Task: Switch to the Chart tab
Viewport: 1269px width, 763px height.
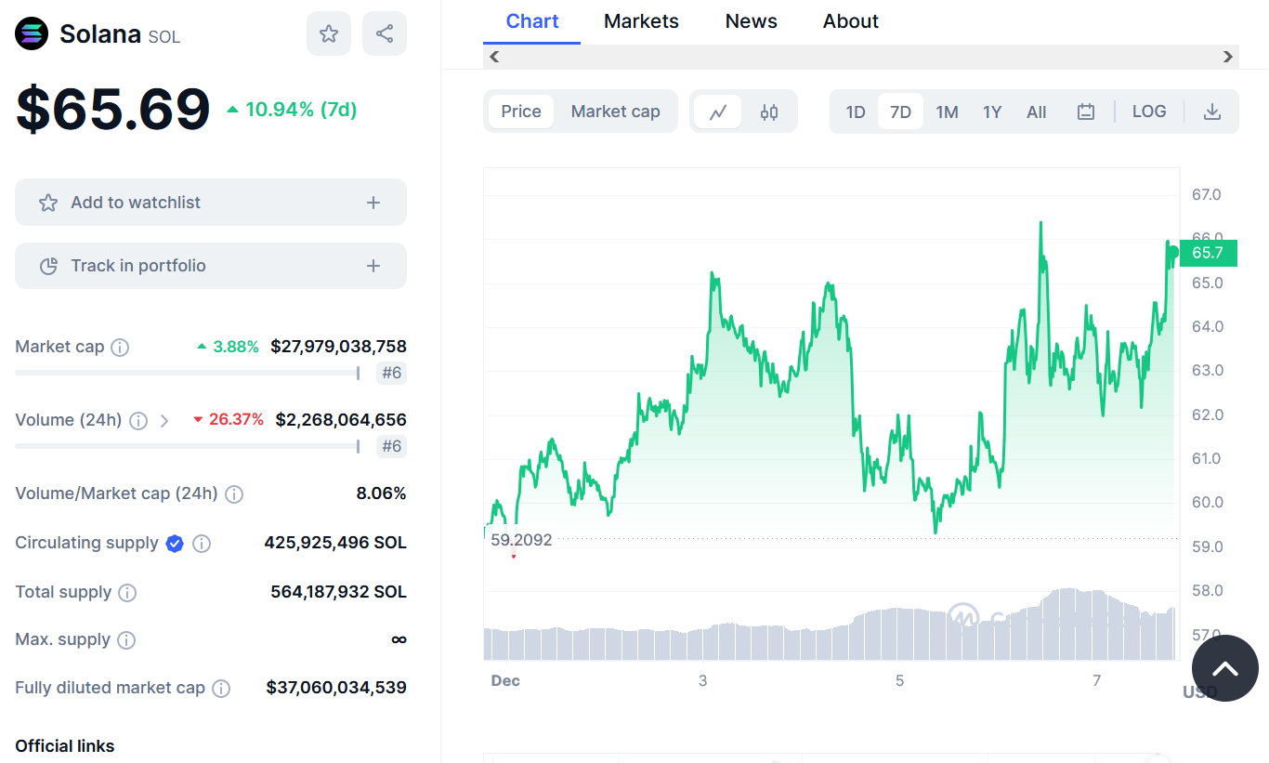Action: click(x=532, y=21)
